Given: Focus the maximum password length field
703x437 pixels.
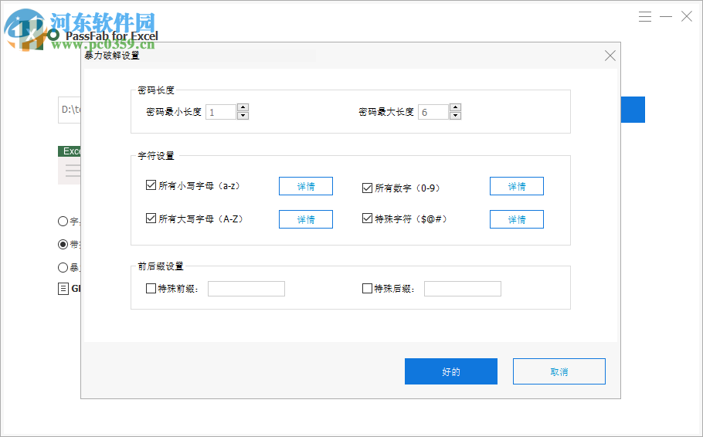Looking at the screenshot, I should tap(433, 112).
